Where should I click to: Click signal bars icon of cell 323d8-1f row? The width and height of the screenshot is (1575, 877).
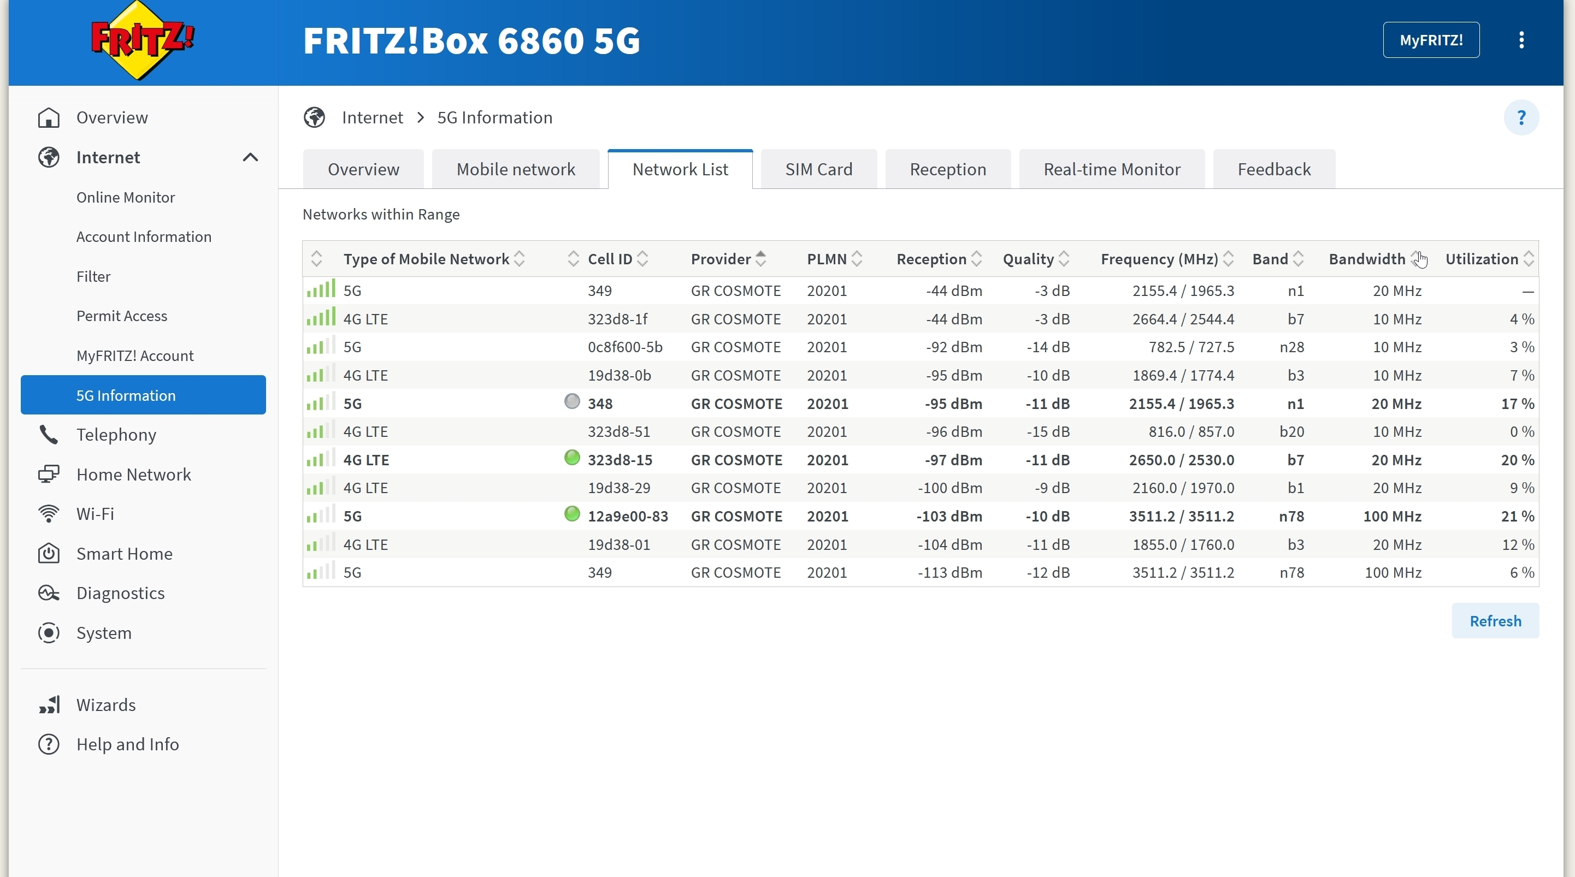321,317
